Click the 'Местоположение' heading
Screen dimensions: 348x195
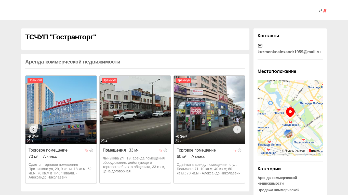click(x=277, y=71)
